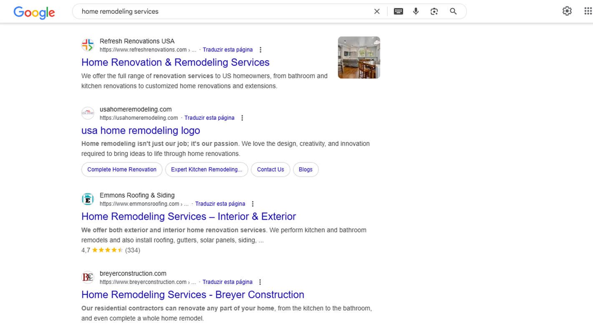Click the https://www.breyerconstruction.com URL text
The width and height of the screenshot is (593, 330).
click(148, 282)
